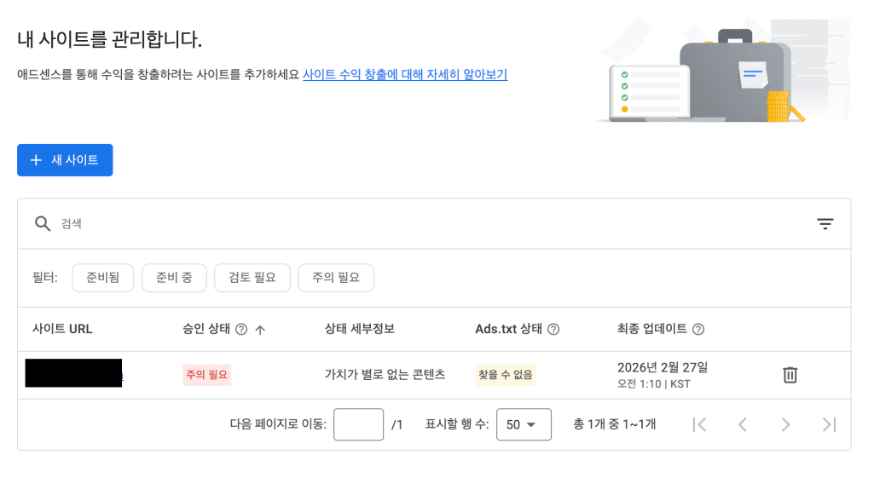Open the rows per page dropdown
Image resolution: width=874 pixels, height=501 pixels.
tap(524, 424)
